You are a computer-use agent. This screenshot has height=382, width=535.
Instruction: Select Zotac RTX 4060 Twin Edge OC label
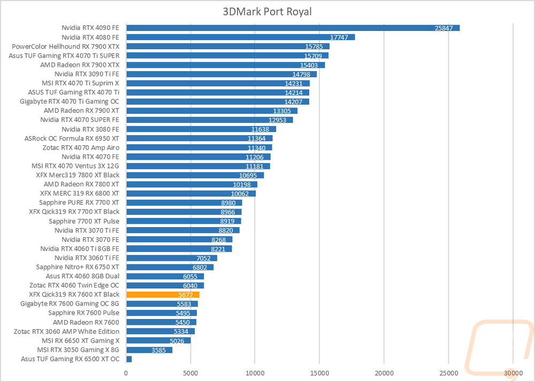click(74, 285)
